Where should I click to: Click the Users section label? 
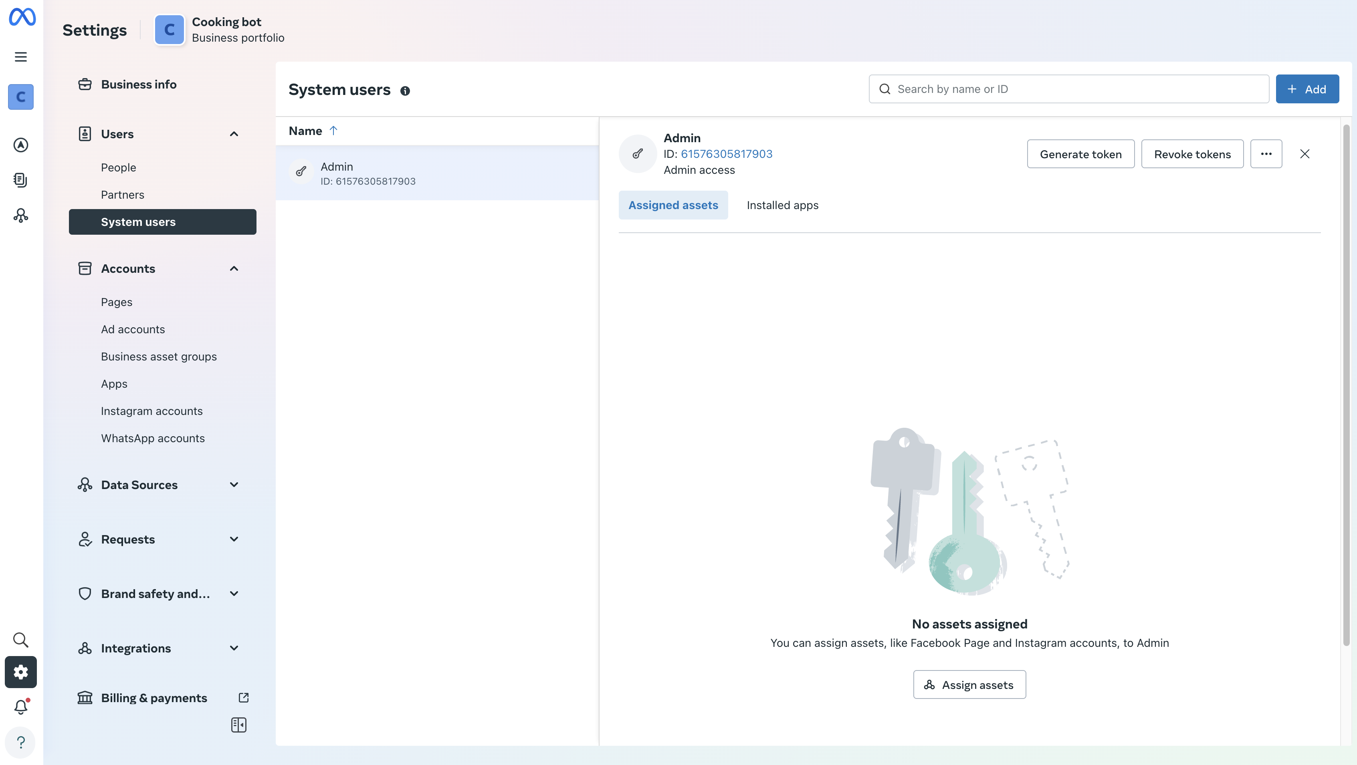[x=117, y=134]
